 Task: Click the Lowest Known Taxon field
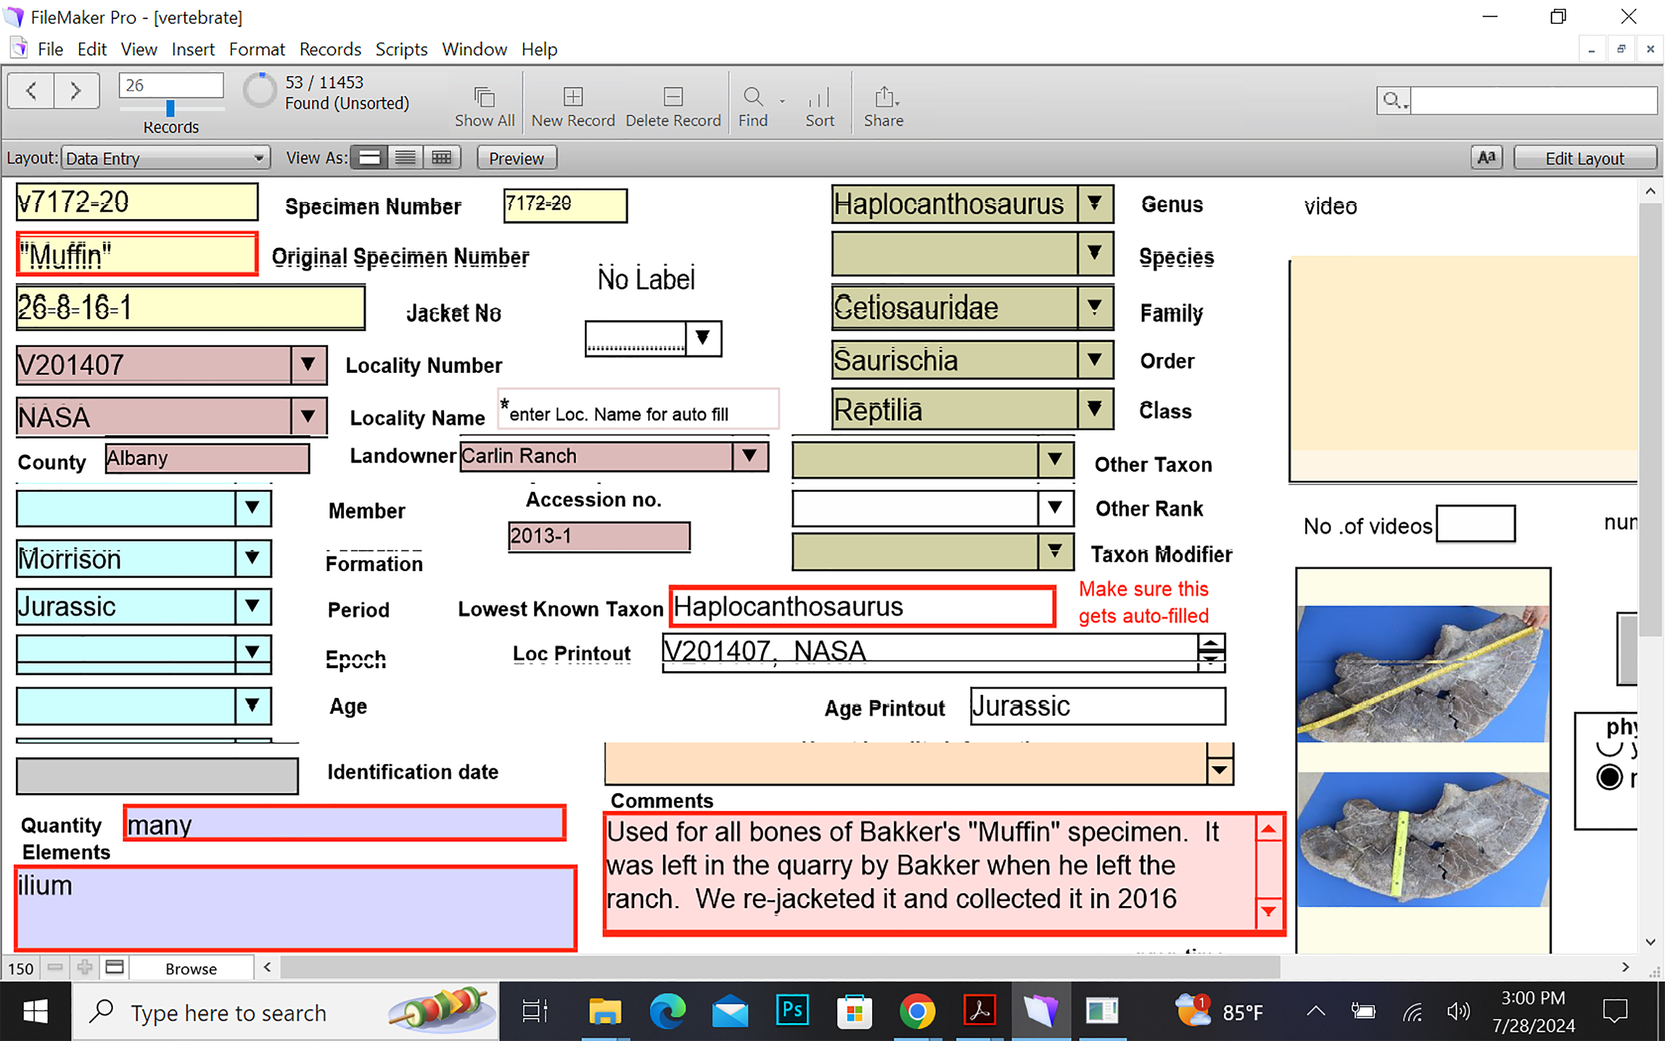[862, 606]
